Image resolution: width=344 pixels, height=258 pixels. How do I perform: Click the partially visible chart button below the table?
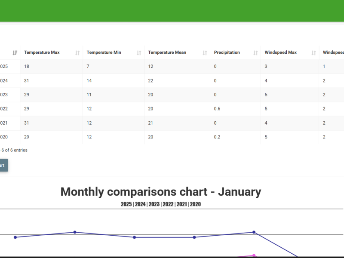(x=3, y=165)
